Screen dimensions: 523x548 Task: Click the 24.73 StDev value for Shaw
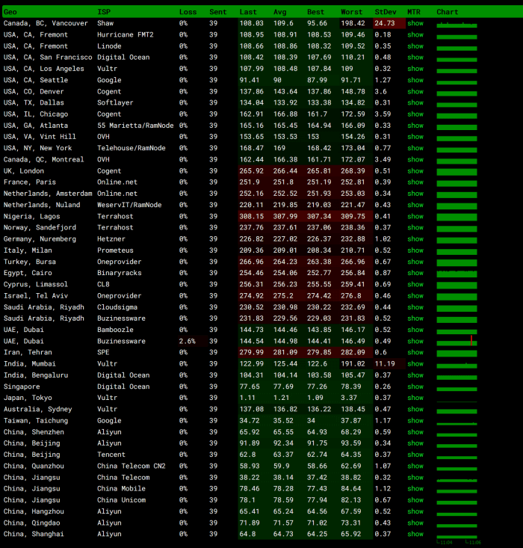click(x=385, y=23)
